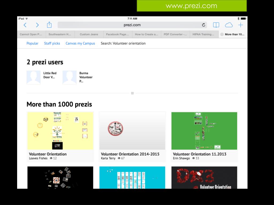Open the Canvas my Campus link
Image resolution: width=274 pixels, height=205 pixels.
(x=80, y=44)
